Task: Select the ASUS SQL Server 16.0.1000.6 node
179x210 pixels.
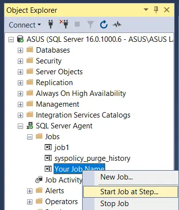Action: tap(100, 39)
